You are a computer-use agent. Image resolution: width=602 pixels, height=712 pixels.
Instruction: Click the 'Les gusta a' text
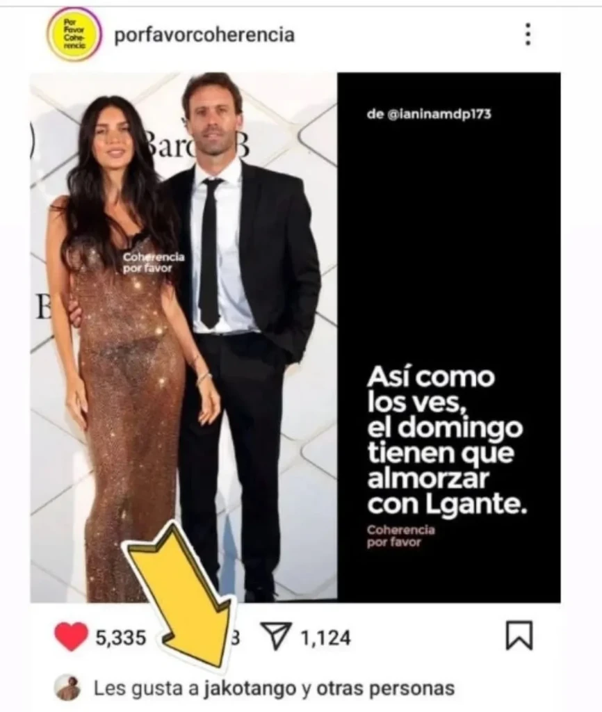click(x=146, y=688)
